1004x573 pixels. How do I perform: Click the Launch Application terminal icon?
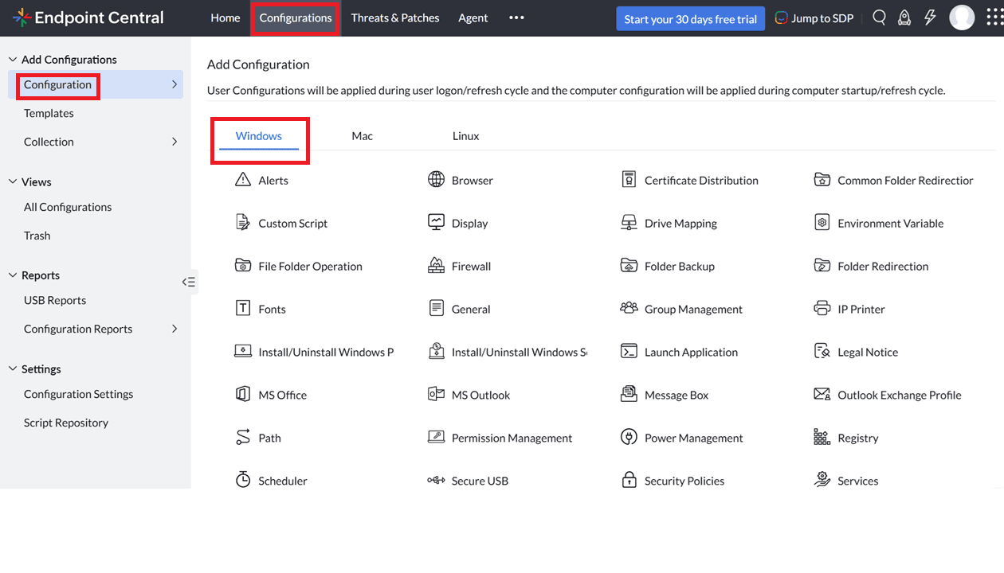point(629,352)
